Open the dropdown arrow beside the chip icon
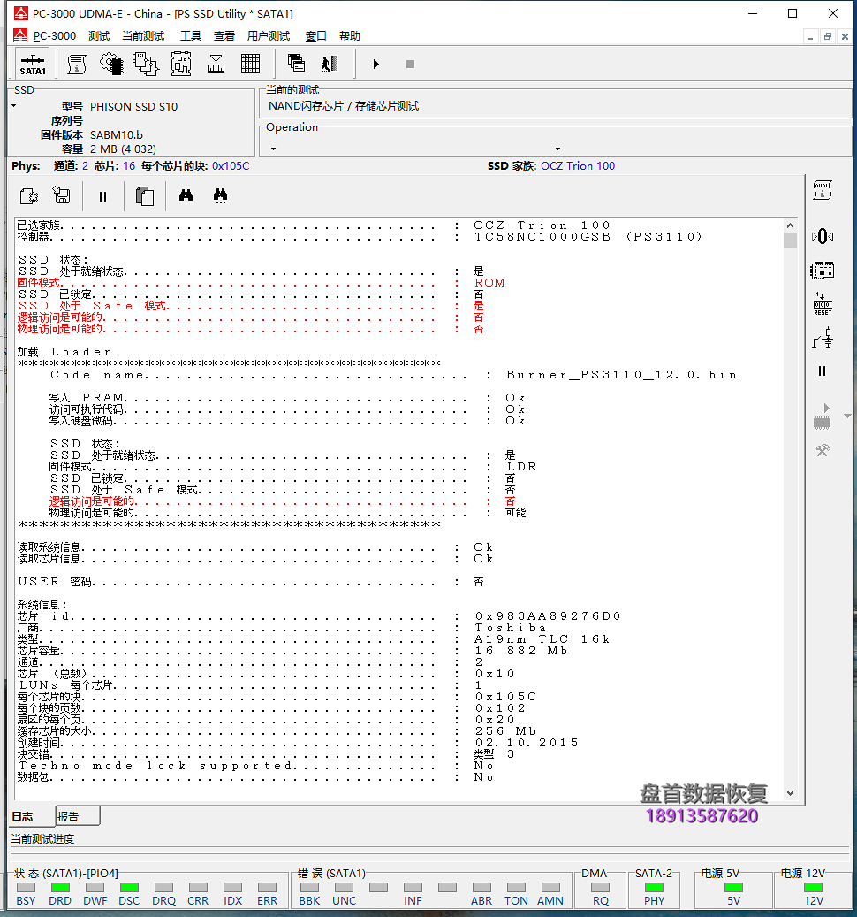The width and height of the screenshot is (857, 917). [847, 416]
